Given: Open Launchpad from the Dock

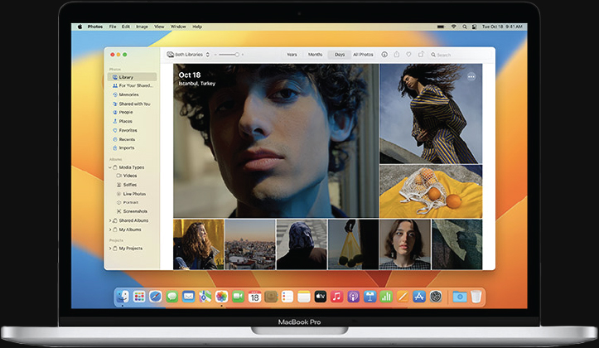Looking at the screenshot, I should click(139, 297).
